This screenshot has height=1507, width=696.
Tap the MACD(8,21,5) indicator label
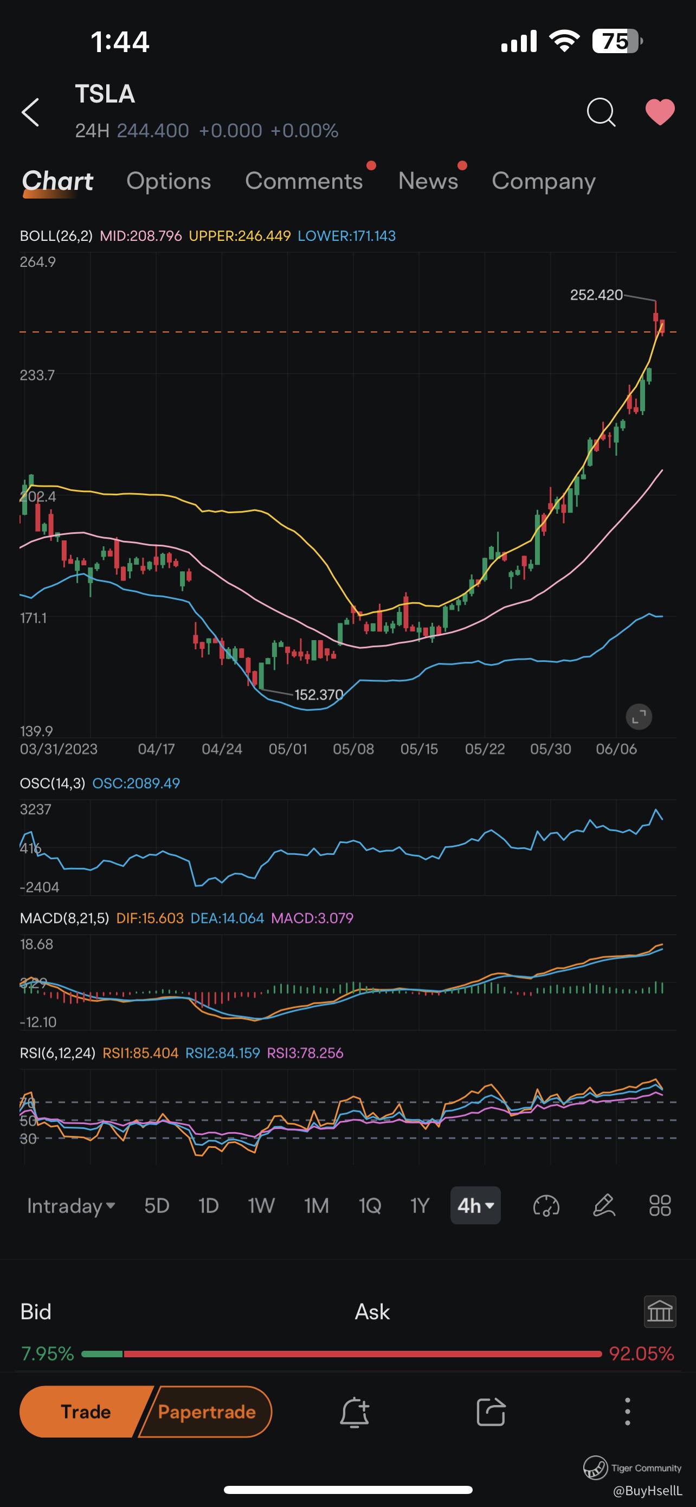(65, 918)
